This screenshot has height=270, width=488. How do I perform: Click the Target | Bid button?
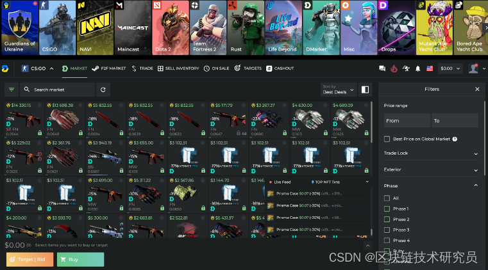[30, 260]
